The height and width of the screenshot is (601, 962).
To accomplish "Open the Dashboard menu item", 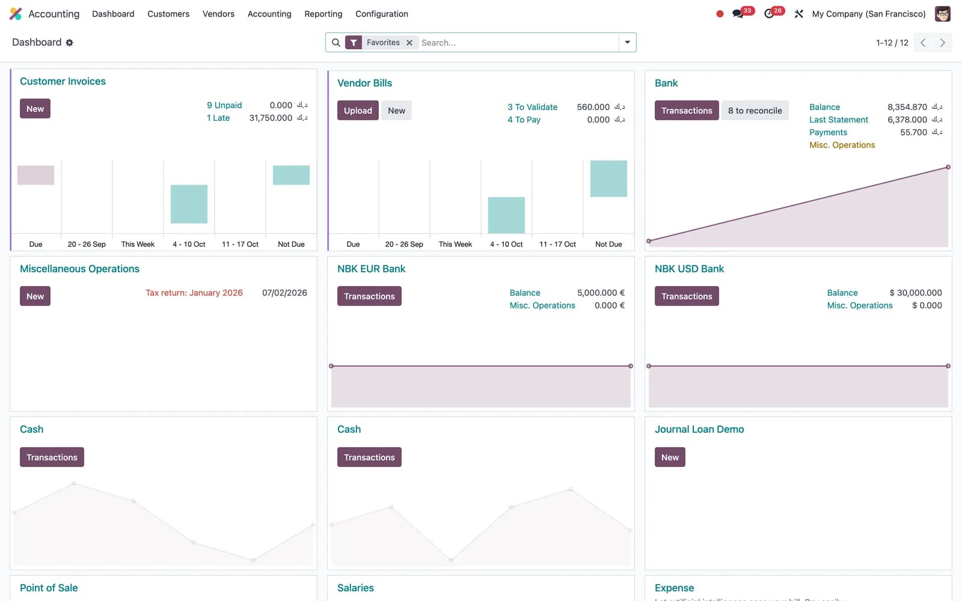I will [x=113, y=14].
